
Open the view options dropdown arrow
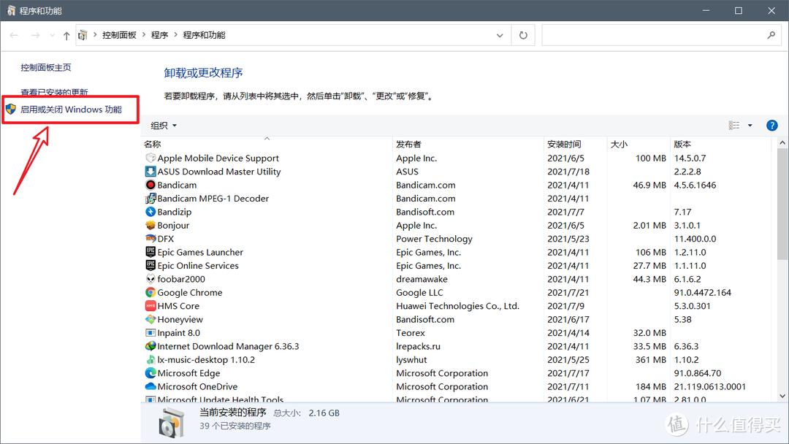(x=750, y=125)
